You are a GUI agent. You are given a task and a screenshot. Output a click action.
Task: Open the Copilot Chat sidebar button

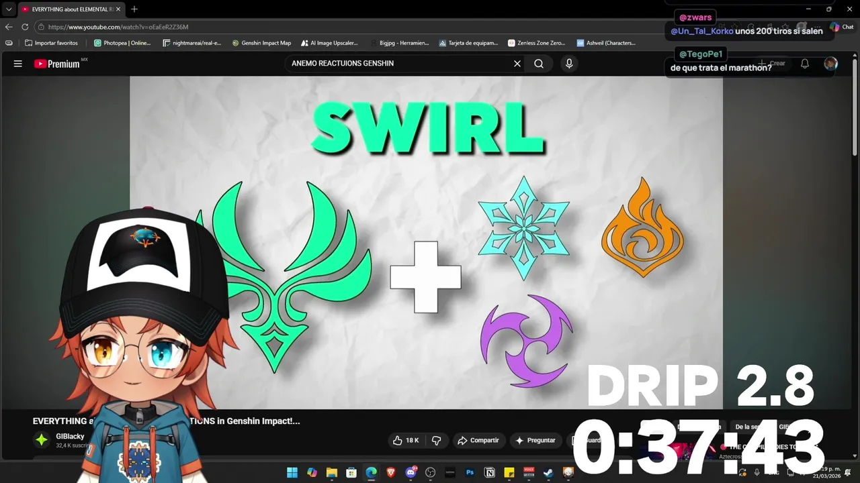click(842, 27)
